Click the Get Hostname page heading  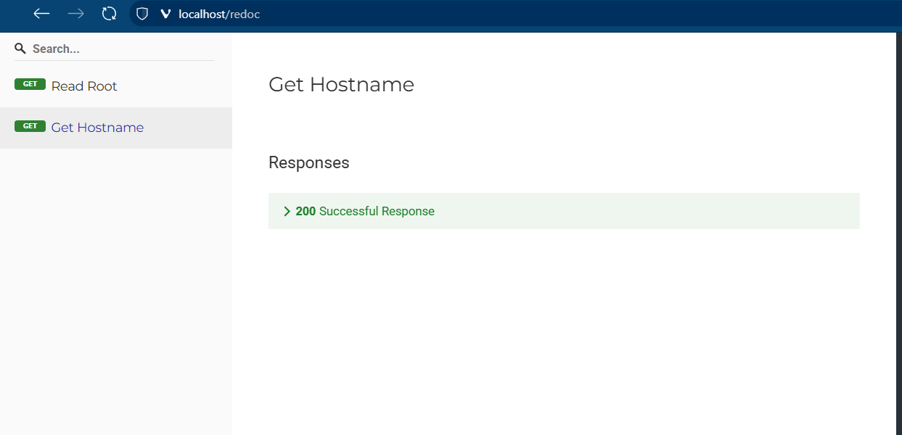(341, 85)
